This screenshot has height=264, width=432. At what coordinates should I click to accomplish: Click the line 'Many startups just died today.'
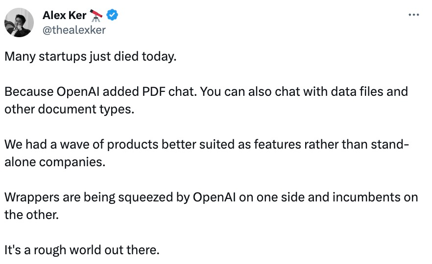pos(90,57)
